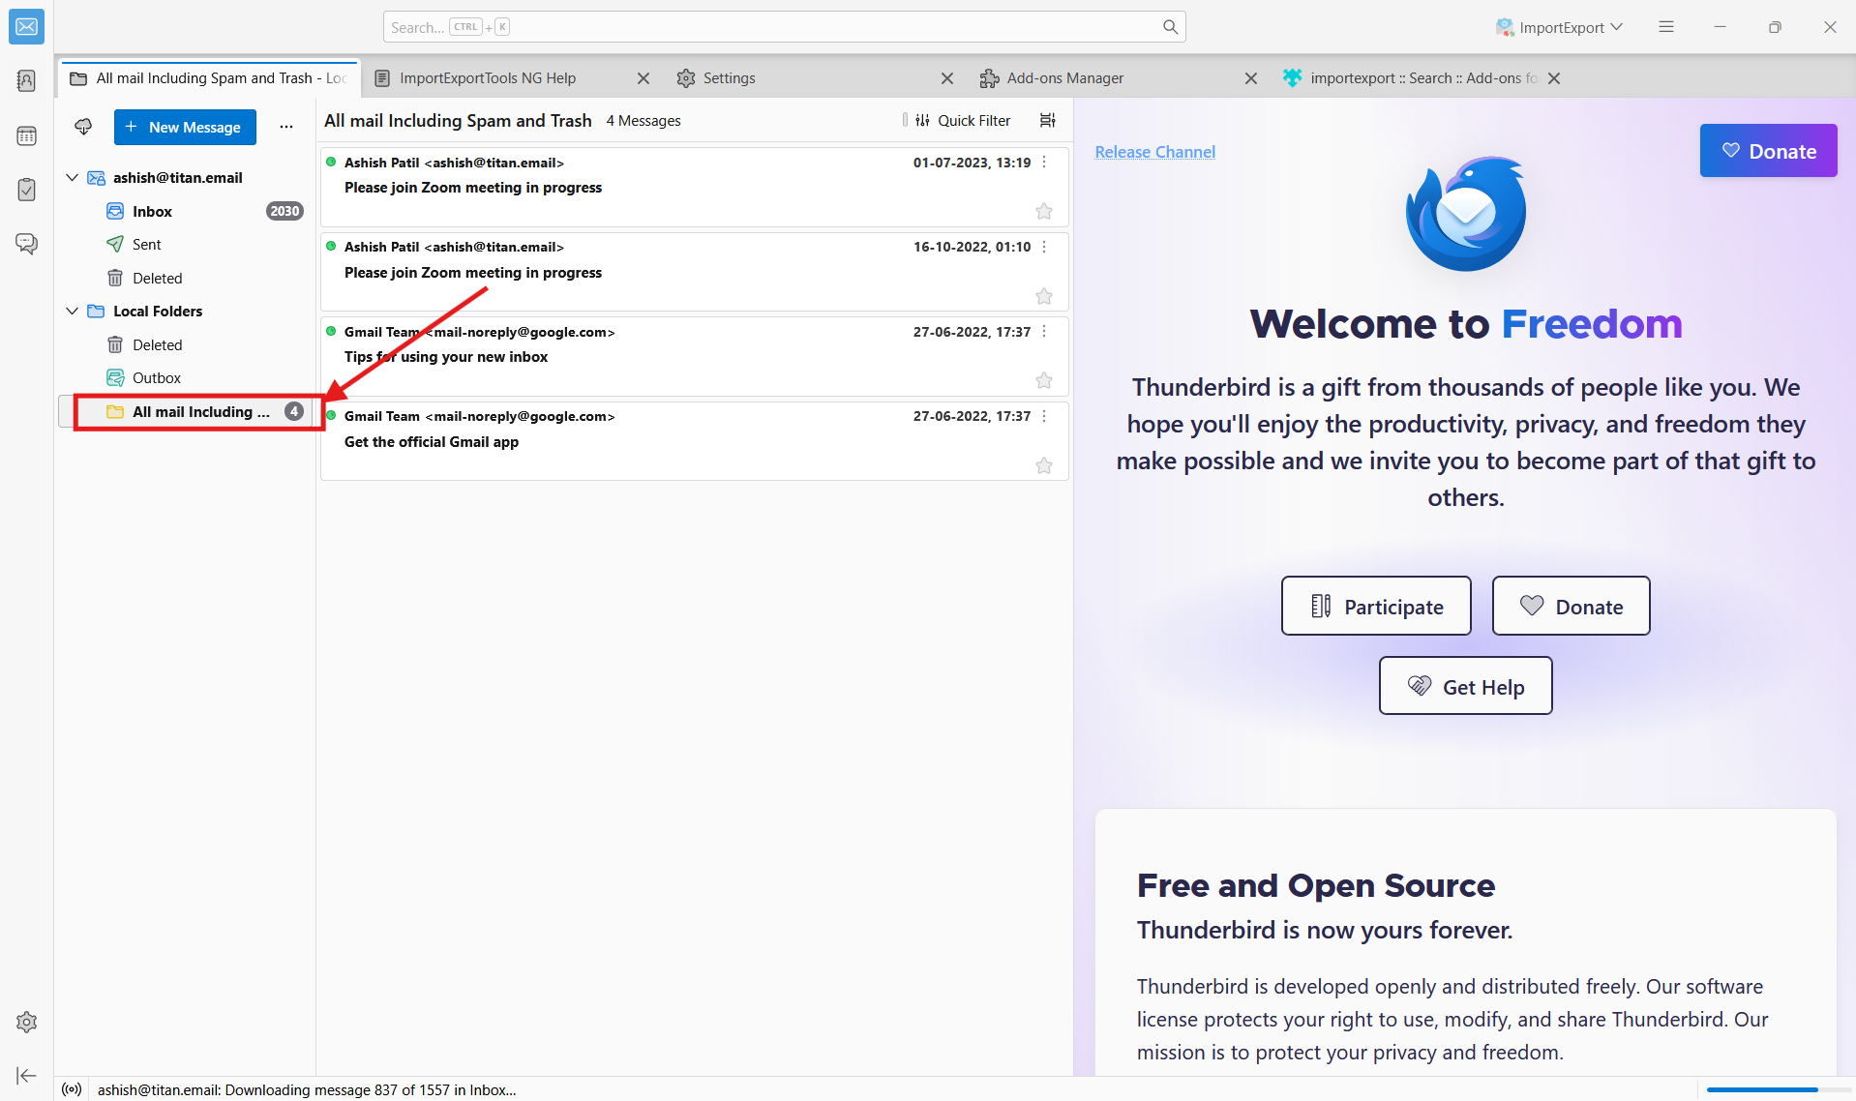Click the Inbox unread count badge 2030
The image size is (1856, 1101).
click(284, 211)
